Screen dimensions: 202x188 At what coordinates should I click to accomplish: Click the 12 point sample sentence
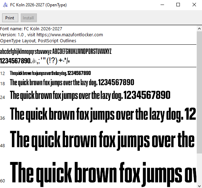50,73
